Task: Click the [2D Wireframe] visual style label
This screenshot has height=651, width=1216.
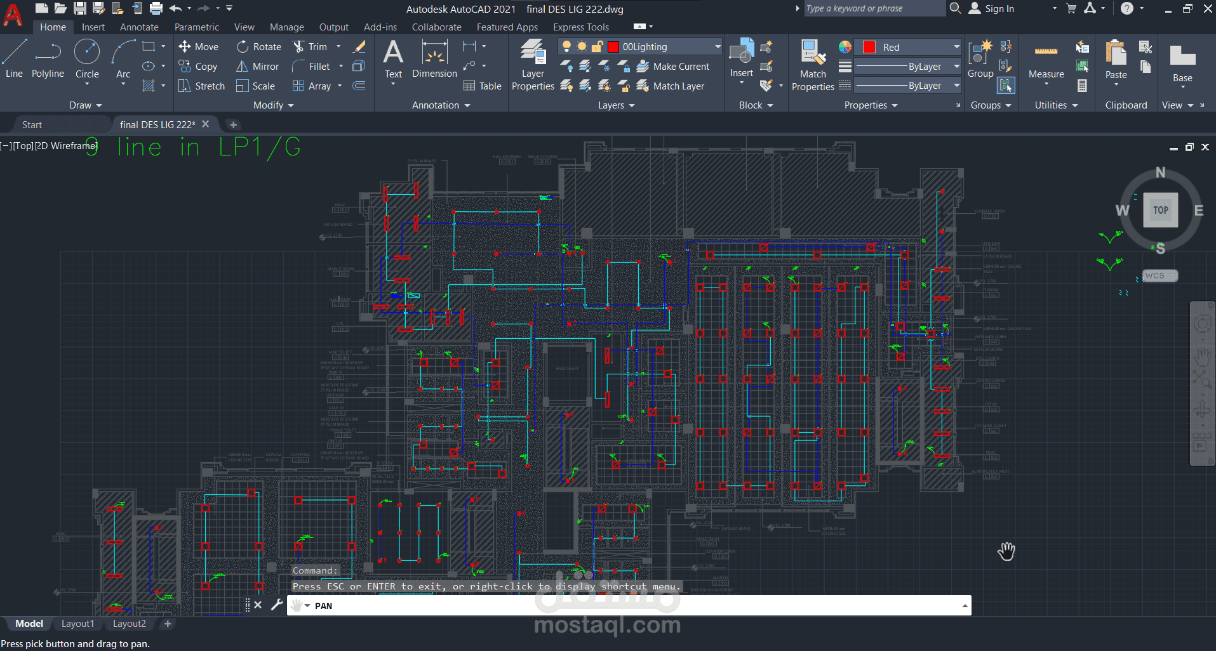Action: tap(66, 146)
